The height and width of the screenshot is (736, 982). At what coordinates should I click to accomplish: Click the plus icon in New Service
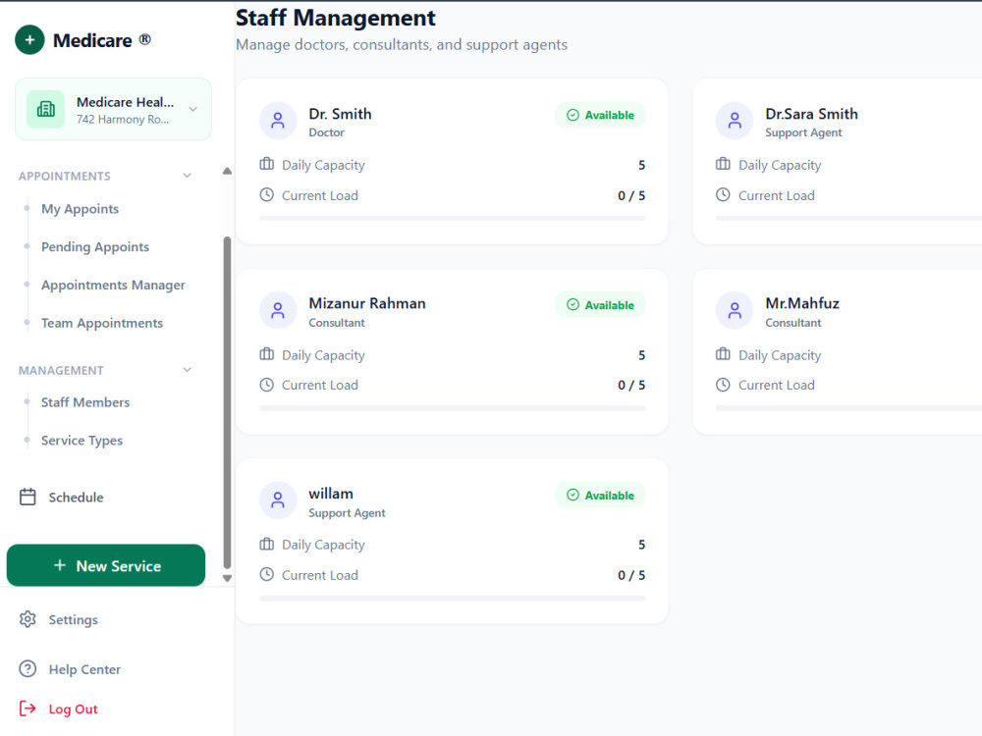tap(60, 565)
